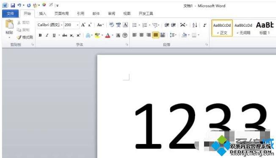Switch to the References (引用) tab
The image size is (276, 158).
80,14
